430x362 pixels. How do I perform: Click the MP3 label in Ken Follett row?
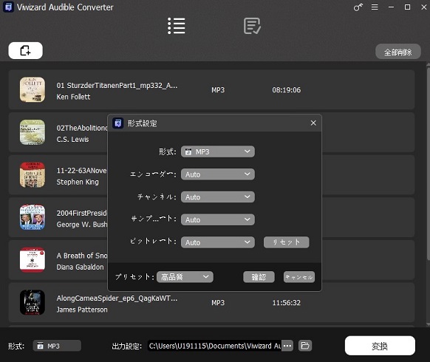click(218, 90)
